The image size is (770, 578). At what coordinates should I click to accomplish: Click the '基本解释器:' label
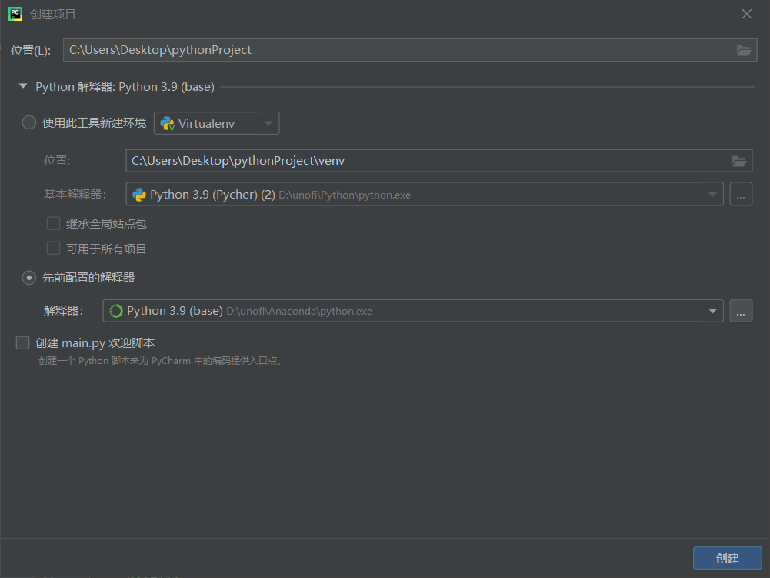pyautogui.click(x=75, y=195)
